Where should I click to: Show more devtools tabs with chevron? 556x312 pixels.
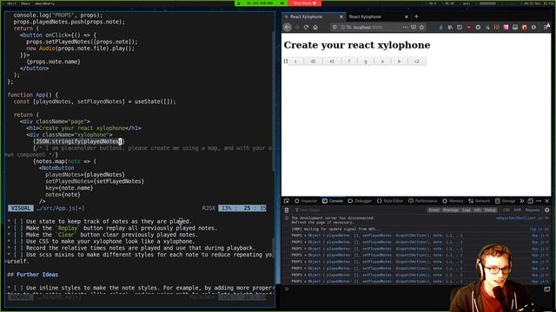point(522,201)
